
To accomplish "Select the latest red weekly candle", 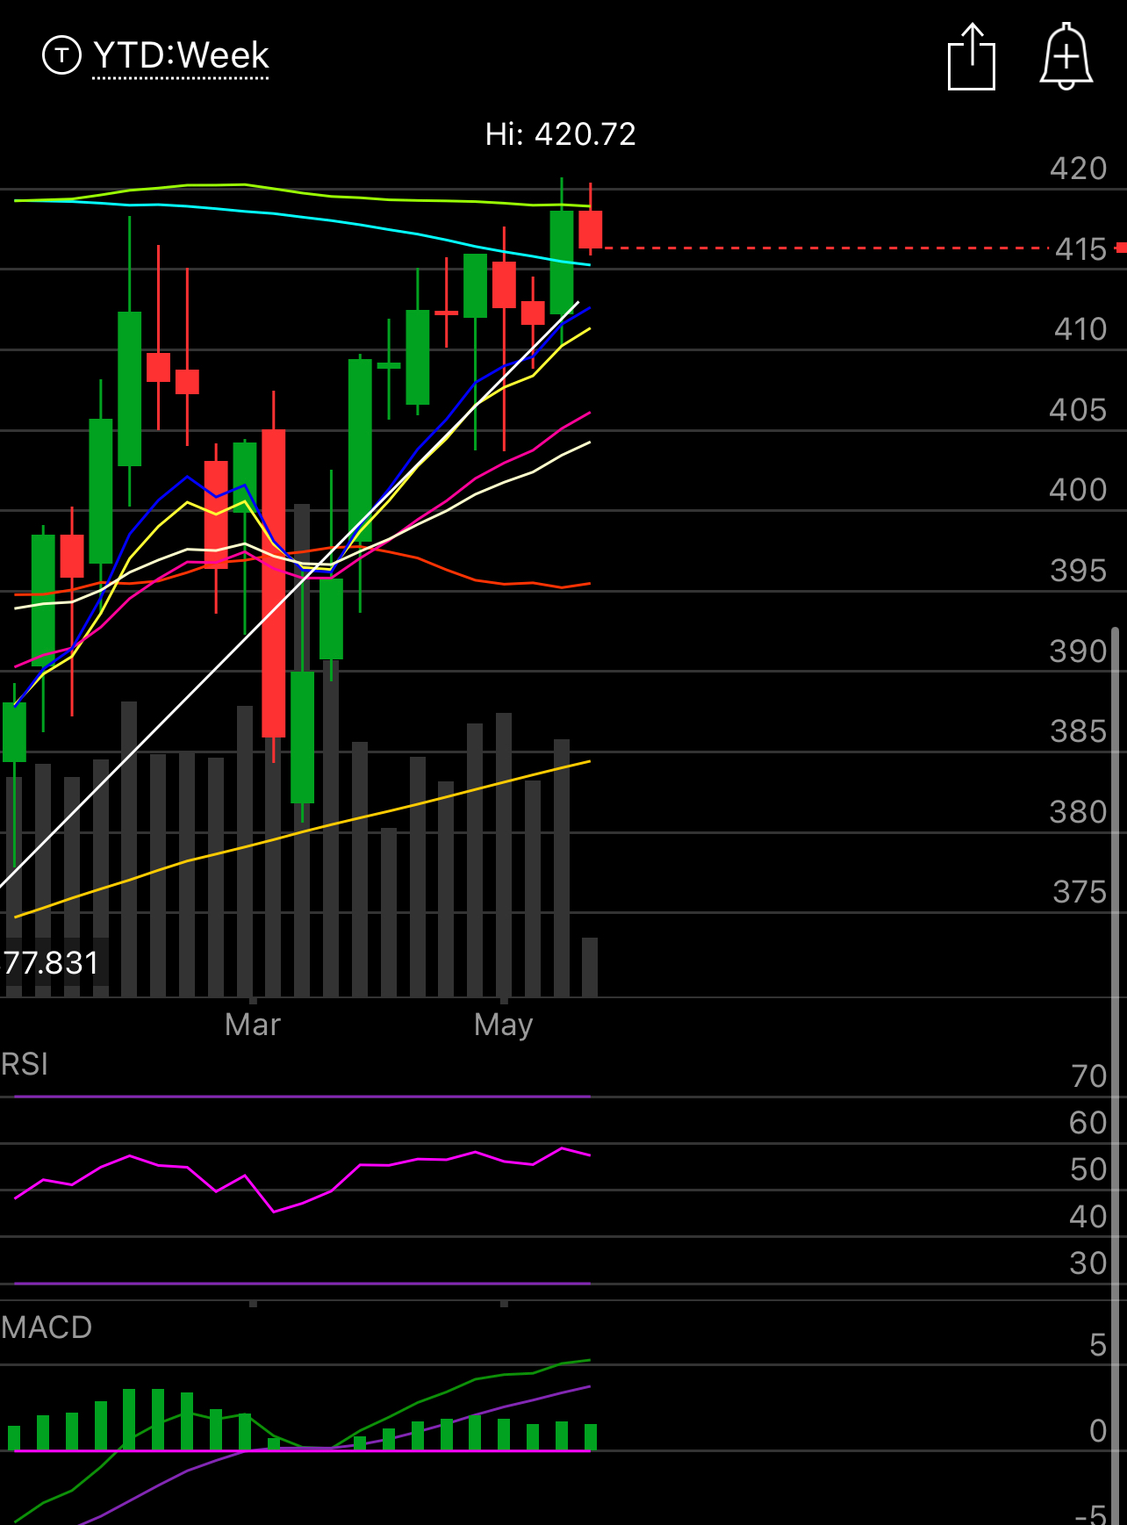I will click(x=590, y=229).
